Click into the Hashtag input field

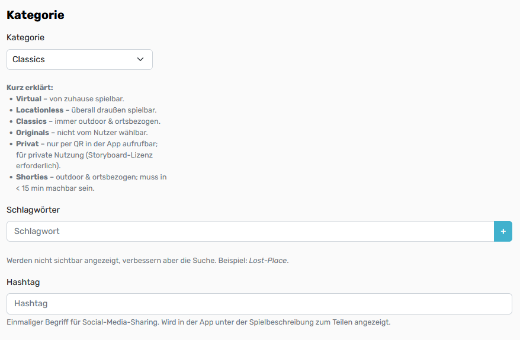(x=259, y=304)
